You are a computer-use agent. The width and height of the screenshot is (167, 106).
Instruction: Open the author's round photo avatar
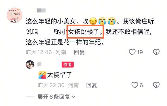(30, 64)
